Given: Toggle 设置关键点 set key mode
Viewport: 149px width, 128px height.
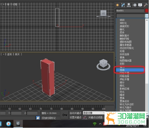Looking at the screenshot, I should tap(76, 117).
